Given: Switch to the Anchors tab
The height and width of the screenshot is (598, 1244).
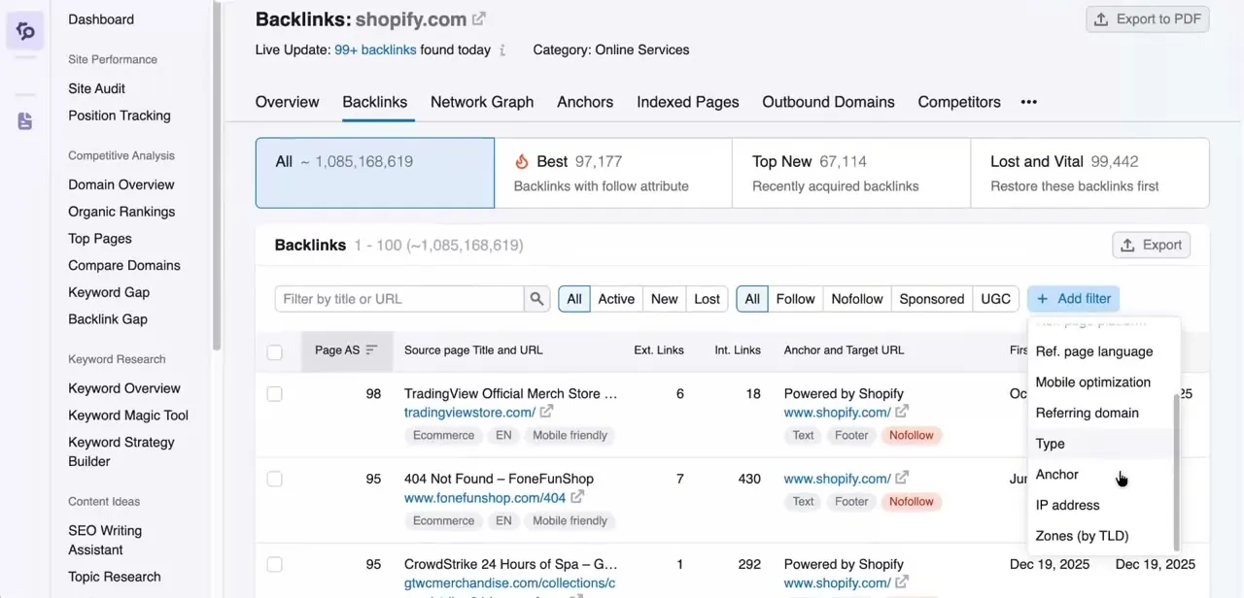Looking at the screenshot, I should (585, 102).
